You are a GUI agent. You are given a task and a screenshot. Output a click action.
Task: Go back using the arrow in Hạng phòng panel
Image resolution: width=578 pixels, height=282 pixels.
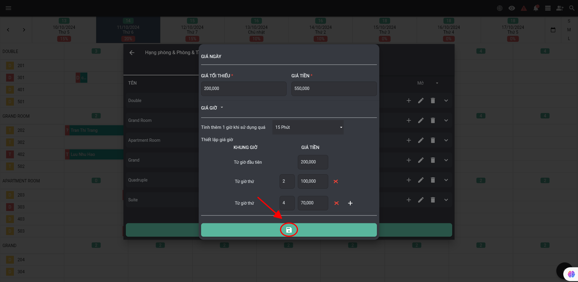tap(132, 53)
